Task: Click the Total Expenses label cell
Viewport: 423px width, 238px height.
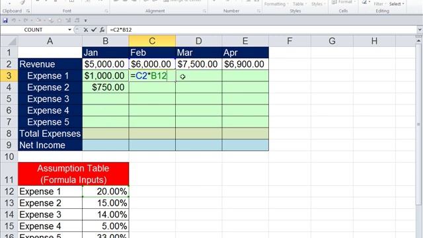Action: [x=50, y=134]
